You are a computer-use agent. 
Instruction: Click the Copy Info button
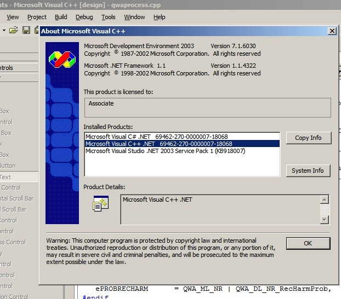pyautogui.click(x=308, y=138)
